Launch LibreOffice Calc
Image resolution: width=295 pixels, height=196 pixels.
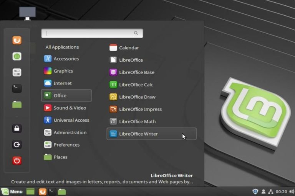tap(151, 85)
